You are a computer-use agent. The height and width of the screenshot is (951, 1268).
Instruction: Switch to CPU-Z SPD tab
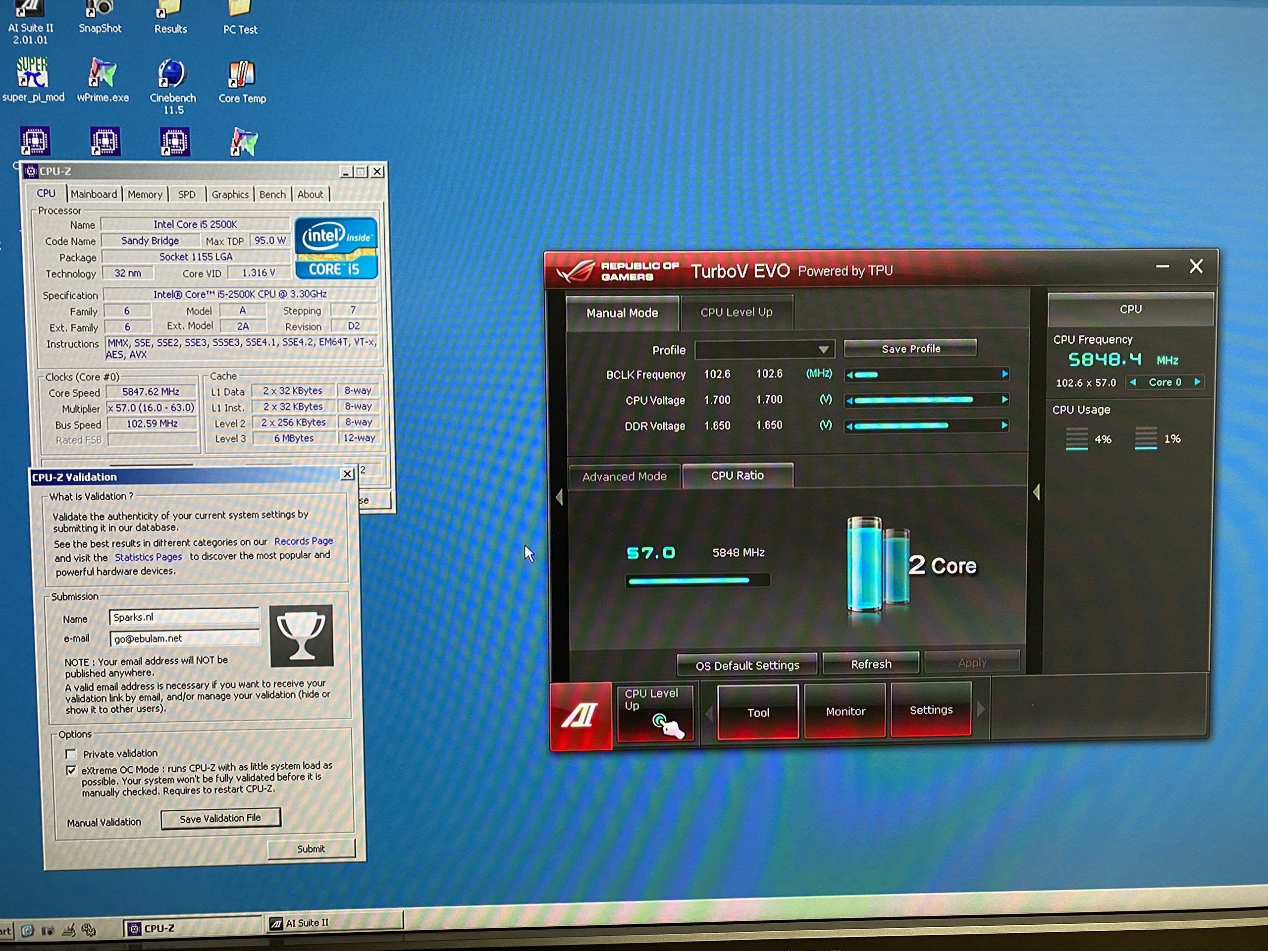[187, 194]
